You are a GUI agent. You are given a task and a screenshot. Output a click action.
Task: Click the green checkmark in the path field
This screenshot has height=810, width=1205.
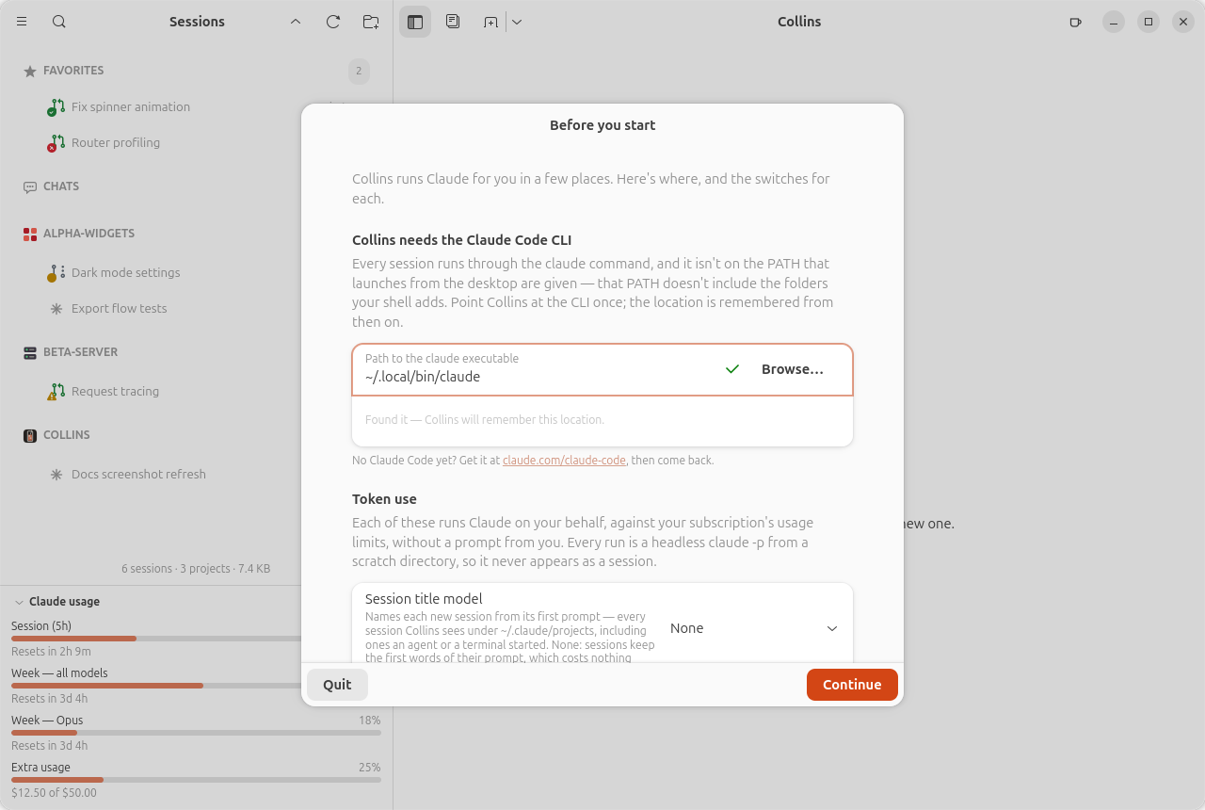coord(732,369)
